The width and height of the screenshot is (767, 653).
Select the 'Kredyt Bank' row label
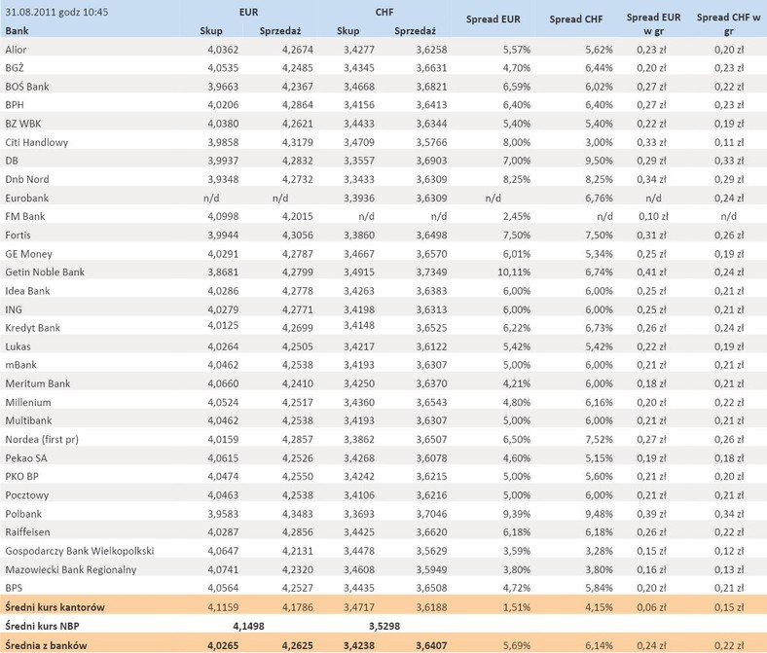click(33, 328)
